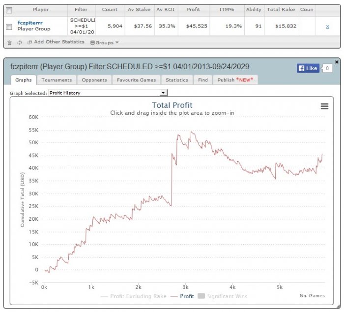Image resolution: width=344 pixels, height=312 pixels.
Task: Toggle Profit Excluding Rake legend item
Action: click(x=133, y=296)
